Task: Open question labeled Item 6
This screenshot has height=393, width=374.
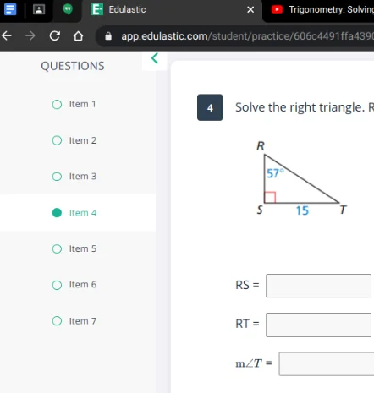Action: pos(83,285)
